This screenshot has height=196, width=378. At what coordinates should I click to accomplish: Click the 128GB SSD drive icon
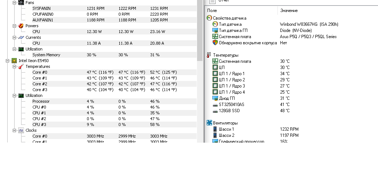215,111
